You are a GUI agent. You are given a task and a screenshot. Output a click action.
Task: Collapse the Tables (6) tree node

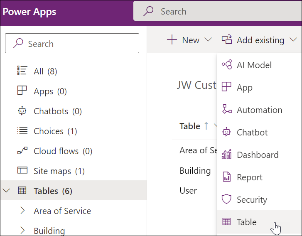[x=7, y=191]
